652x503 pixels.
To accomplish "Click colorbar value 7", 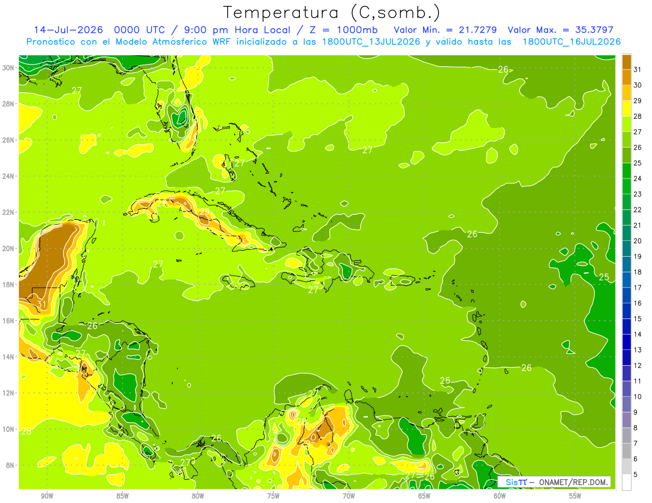I will click(635, 443).
